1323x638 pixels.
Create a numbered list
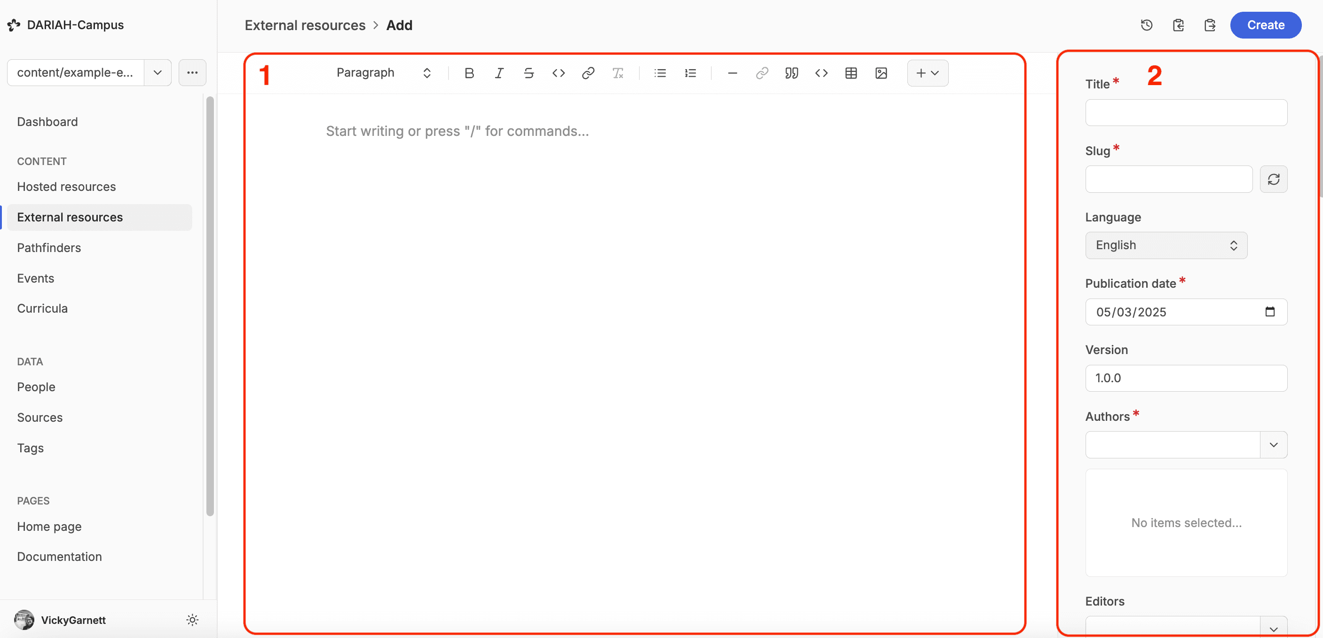(690, 73)
